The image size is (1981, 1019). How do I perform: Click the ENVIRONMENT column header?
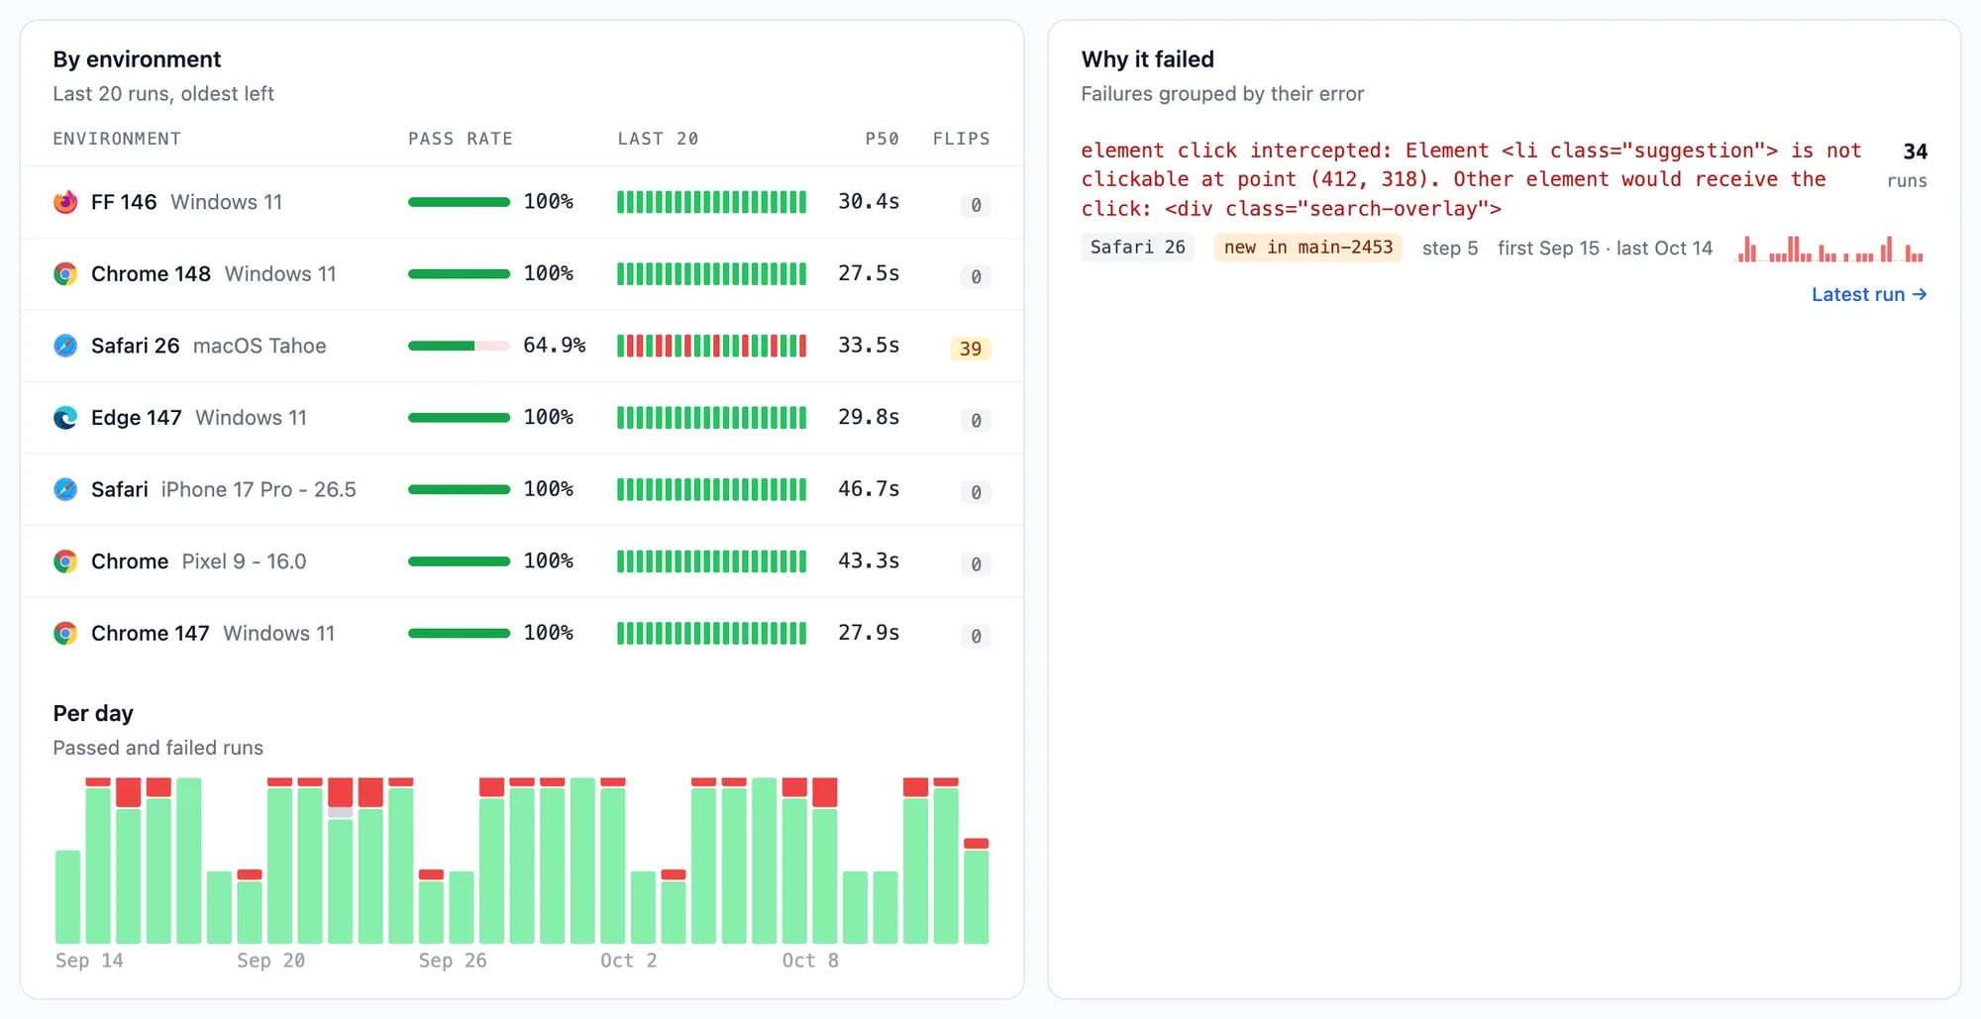click(x=117, y=139)
